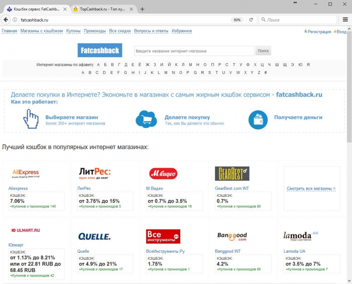This screenshot has height=284, width=352.
Task: Click the scrollbar down arrow
Action: (x=349, y=281)
